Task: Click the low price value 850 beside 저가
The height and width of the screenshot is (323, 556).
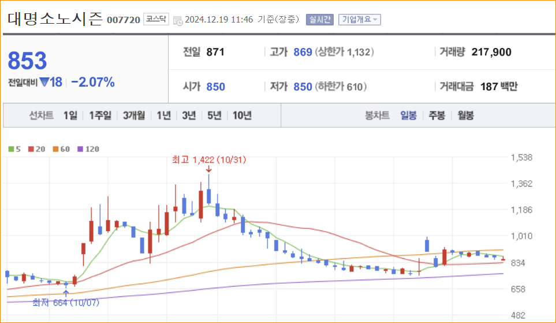Action: (x=303, y=87)
